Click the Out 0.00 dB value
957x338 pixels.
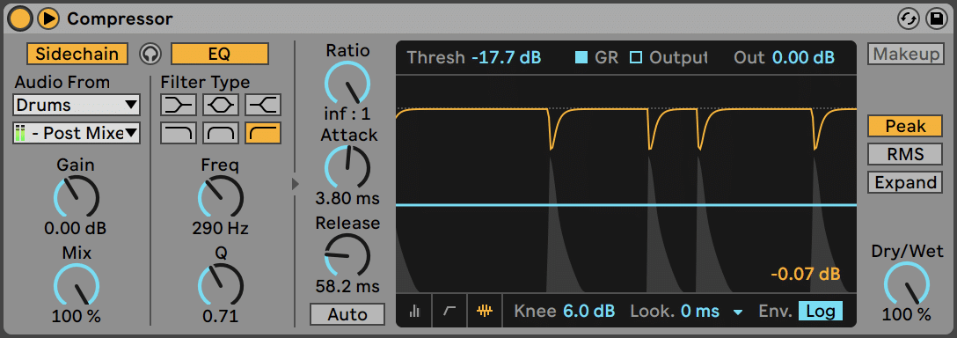click(803, 58)
